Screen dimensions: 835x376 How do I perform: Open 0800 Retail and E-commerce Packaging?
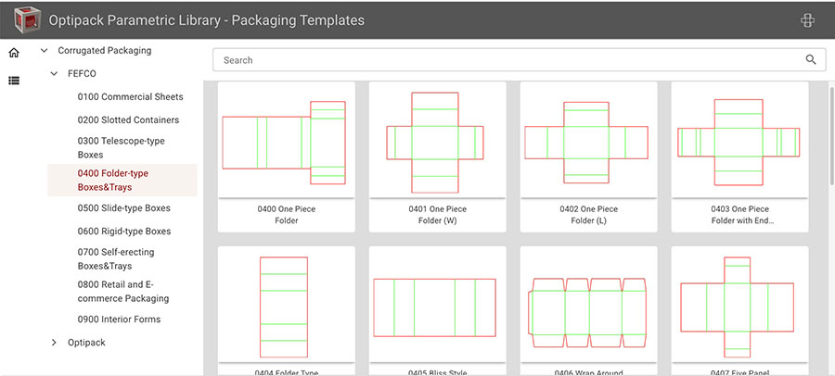[123, 292]
